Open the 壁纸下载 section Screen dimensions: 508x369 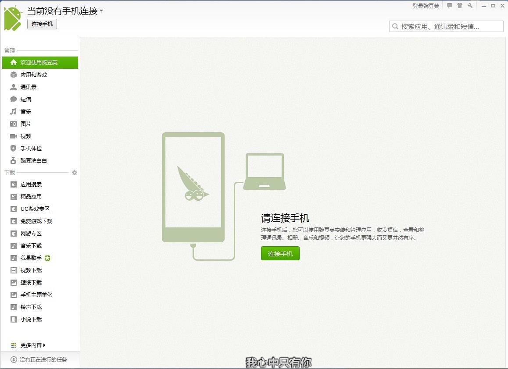coord(40,283)
